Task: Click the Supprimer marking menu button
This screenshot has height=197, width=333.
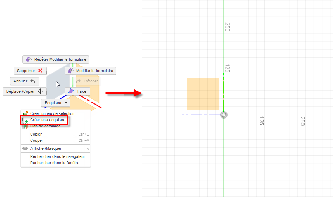Action: (x=30, y=71)
